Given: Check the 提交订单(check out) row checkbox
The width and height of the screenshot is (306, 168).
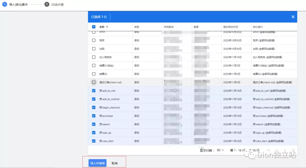Looking at the screenshot, I should click(94, 82).
